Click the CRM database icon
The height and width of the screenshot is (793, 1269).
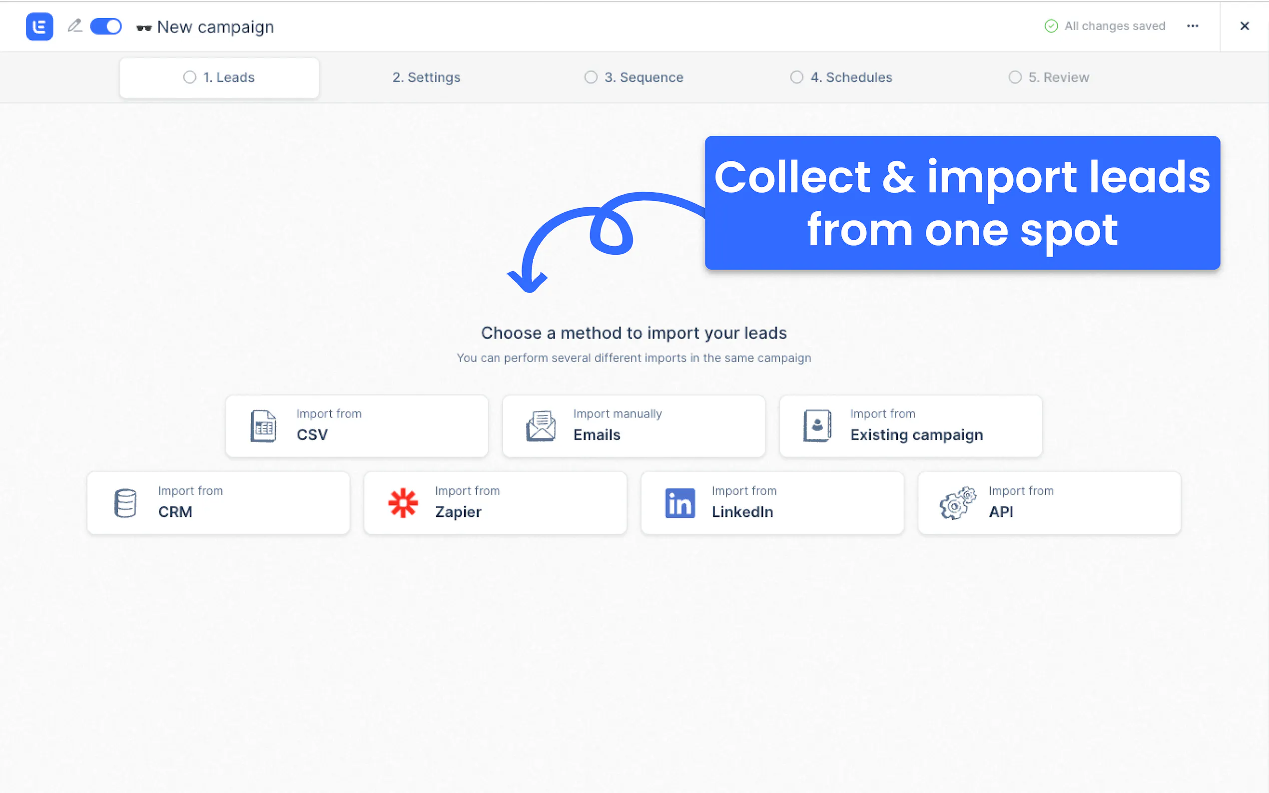tap(125, 503)
